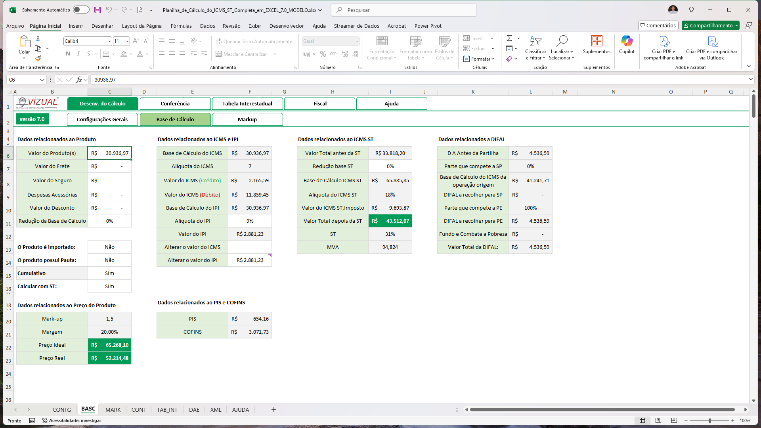761x428 pixels.
Task: Open the font name Calibri dropdown
Action: click(109, 41)
